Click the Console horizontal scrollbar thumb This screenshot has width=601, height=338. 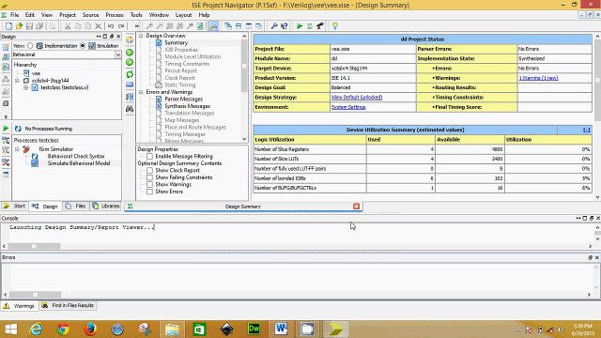point(34,246)
